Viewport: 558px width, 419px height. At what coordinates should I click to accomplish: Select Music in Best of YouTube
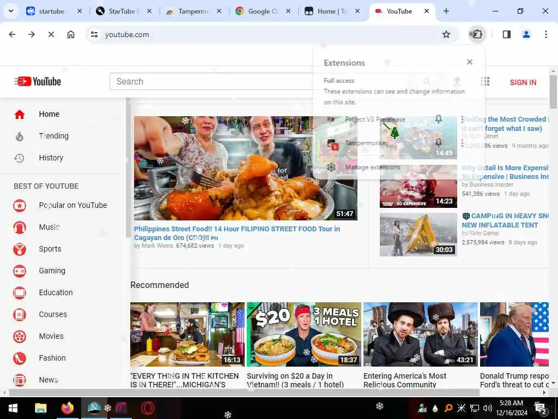pyautogui.click(x=49, y=227)
